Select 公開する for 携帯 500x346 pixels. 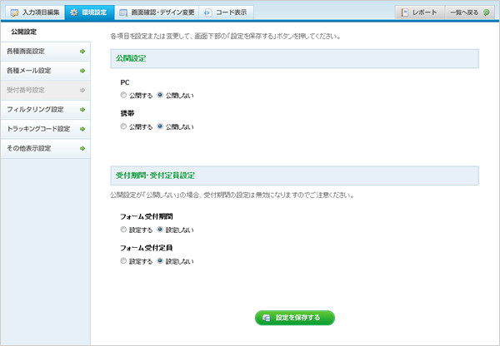coord(123,126)
